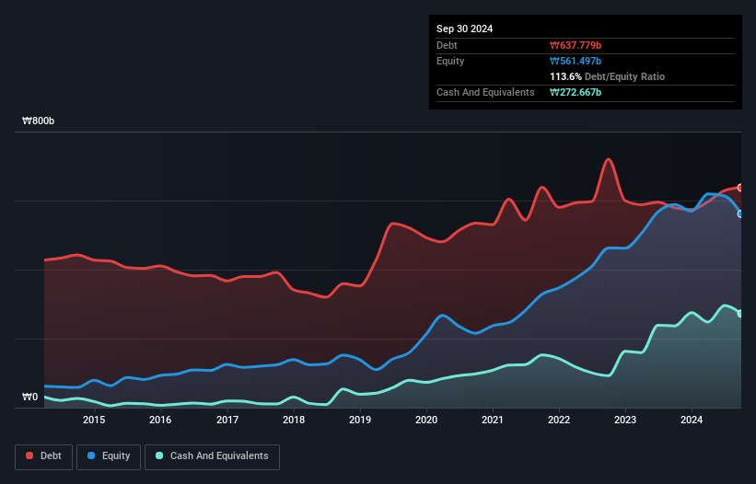Click the 2016 x-axis label
756x484 pixels.
pos(160,420)
